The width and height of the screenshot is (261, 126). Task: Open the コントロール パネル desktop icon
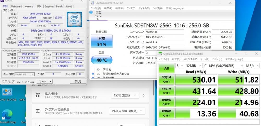[7, 94]
